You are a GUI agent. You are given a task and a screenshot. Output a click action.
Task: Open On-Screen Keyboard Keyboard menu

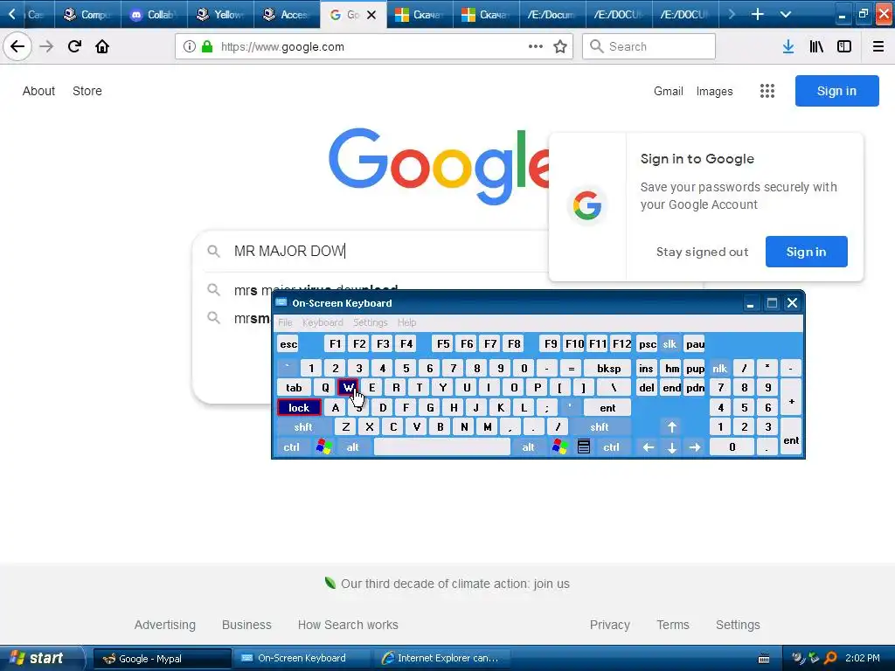(x=323, y=322)
